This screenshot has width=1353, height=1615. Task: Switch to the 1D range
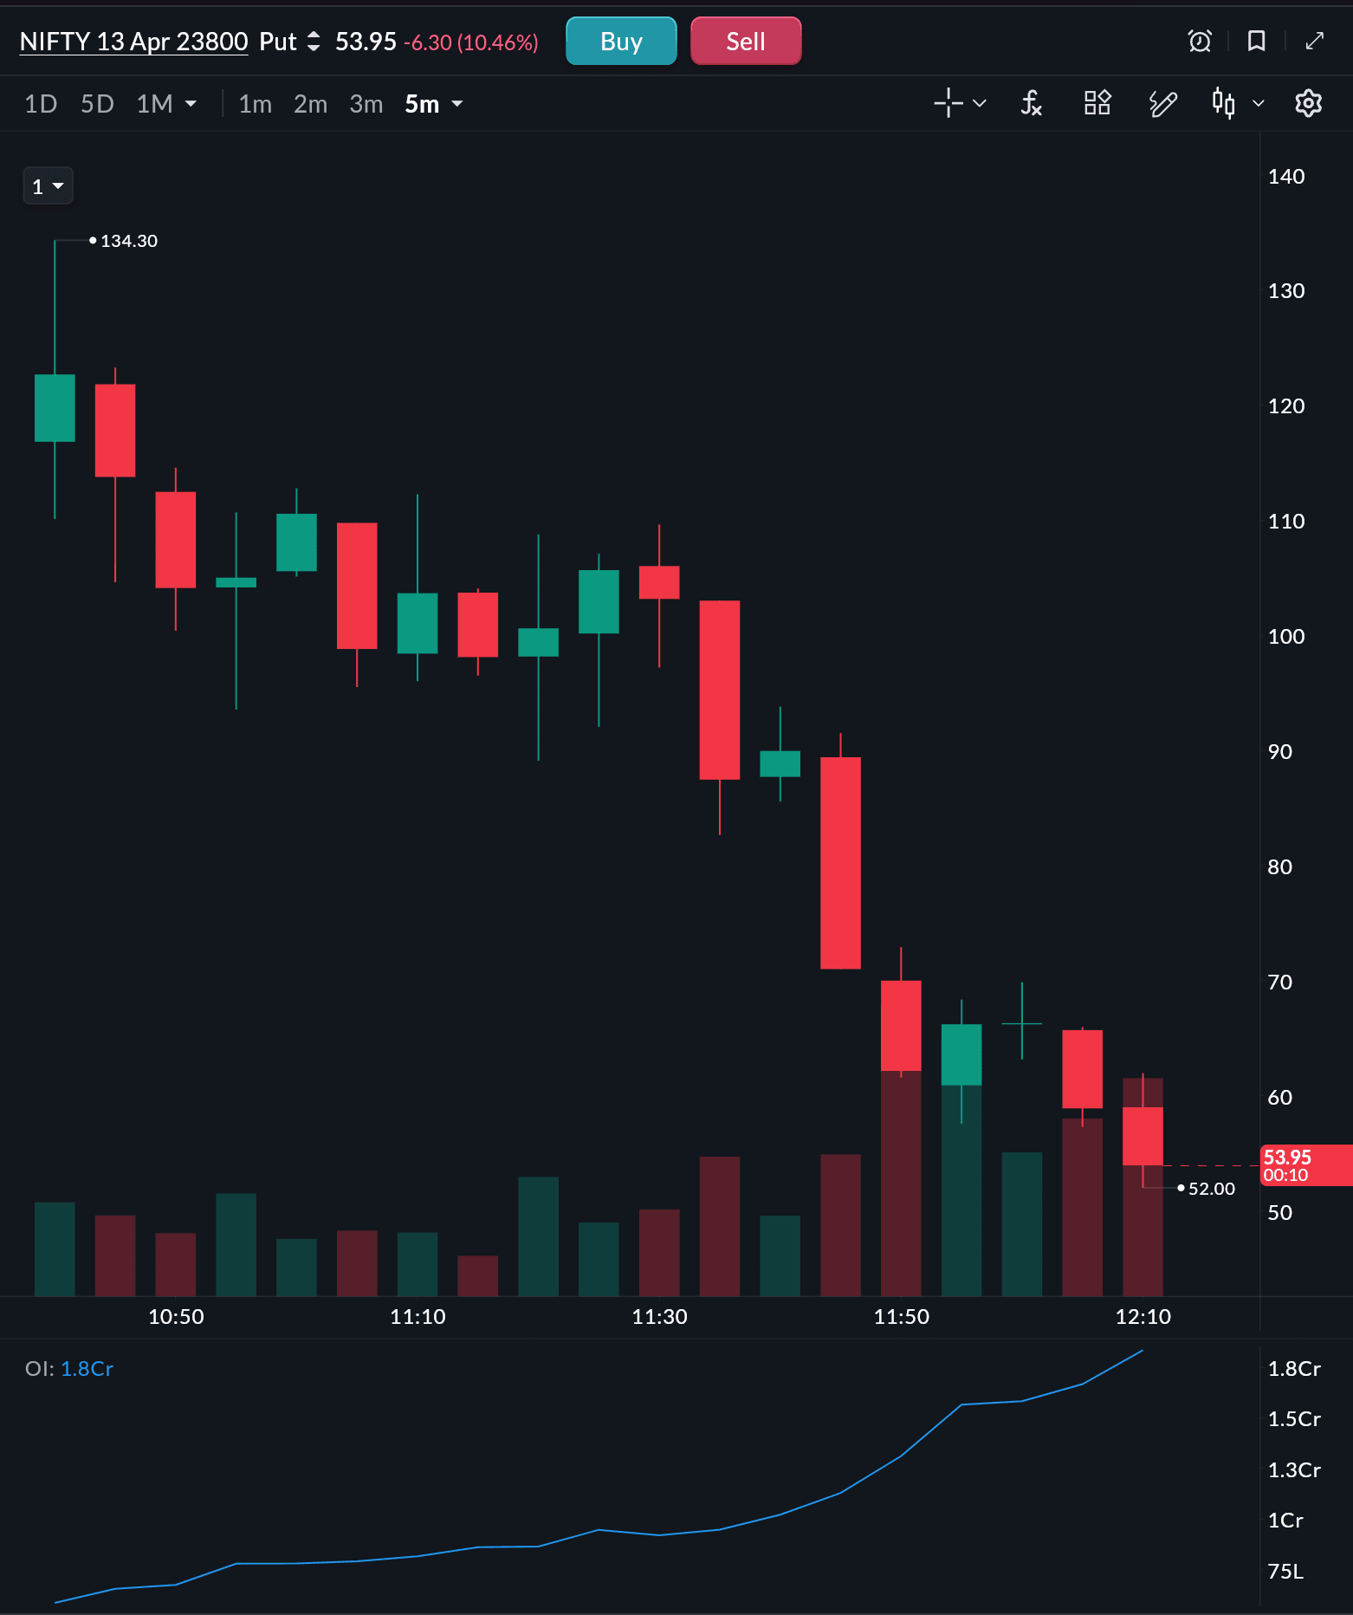(x=41, y=104)
